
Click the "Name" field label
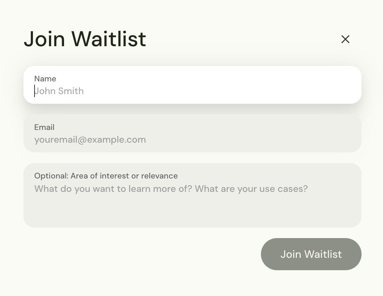click(45, 79)
